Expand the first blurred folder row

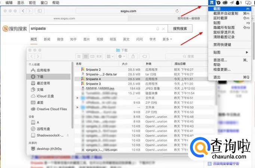77,98
